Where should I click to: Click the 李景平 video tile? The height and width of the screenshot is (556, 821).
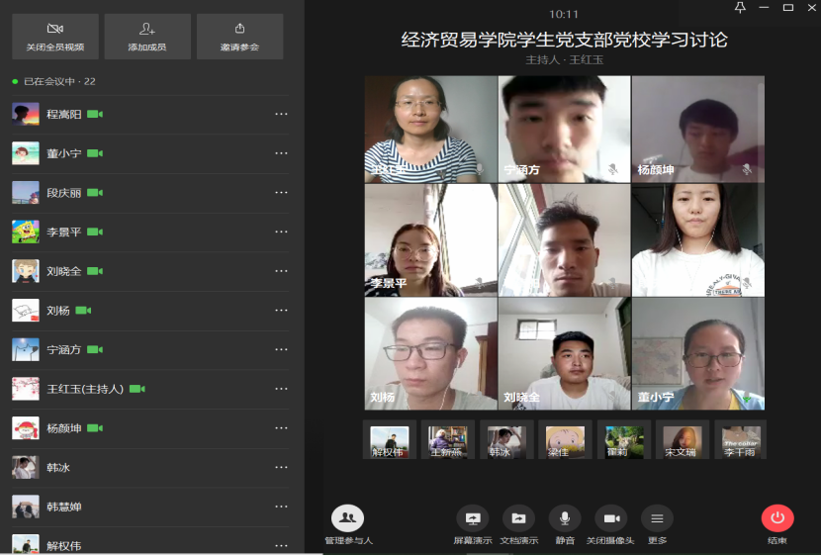[x=431, y=240]
